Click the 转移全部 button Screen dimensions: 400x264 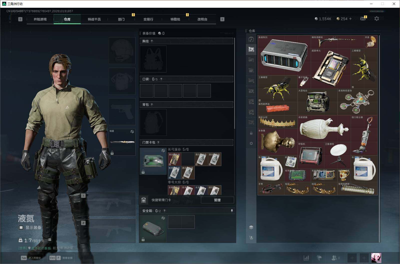tap(61, 258)
